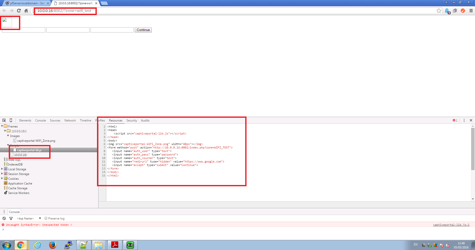The width and height of the screenshot is (475, 250).
Task: Open the Security tab
Action: pos(131,120)
